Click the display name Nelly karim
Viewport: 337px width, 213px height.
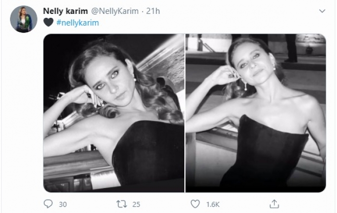(64, 11)
